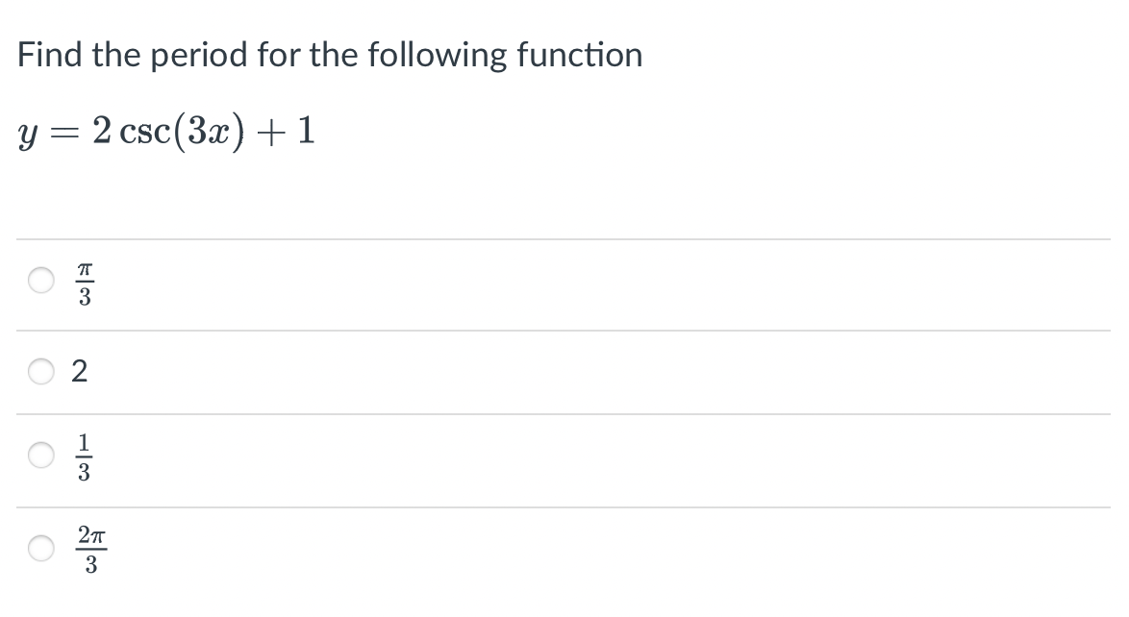The height and width of the screenshot is (617, 1129).
Task: Click the 2π/3 fraction answer label
Action: point(91,550)
